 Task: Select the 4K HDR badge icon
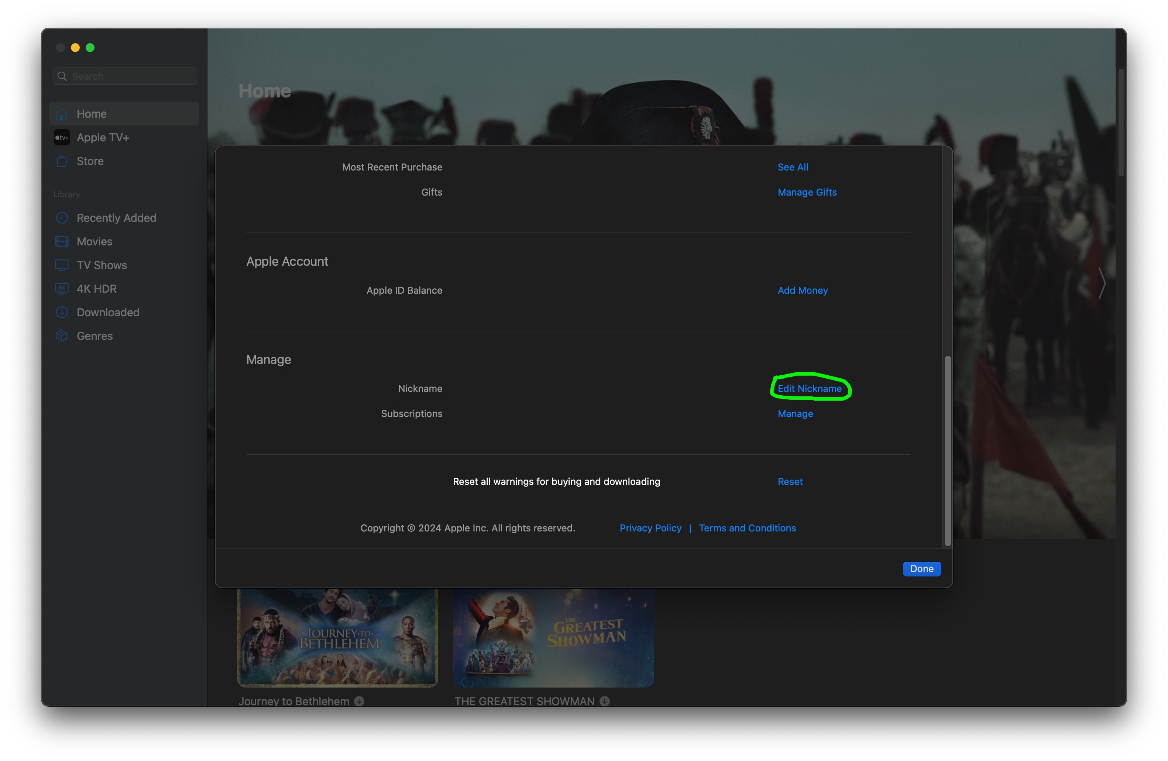pyautogui.click(x=62, y=289)
